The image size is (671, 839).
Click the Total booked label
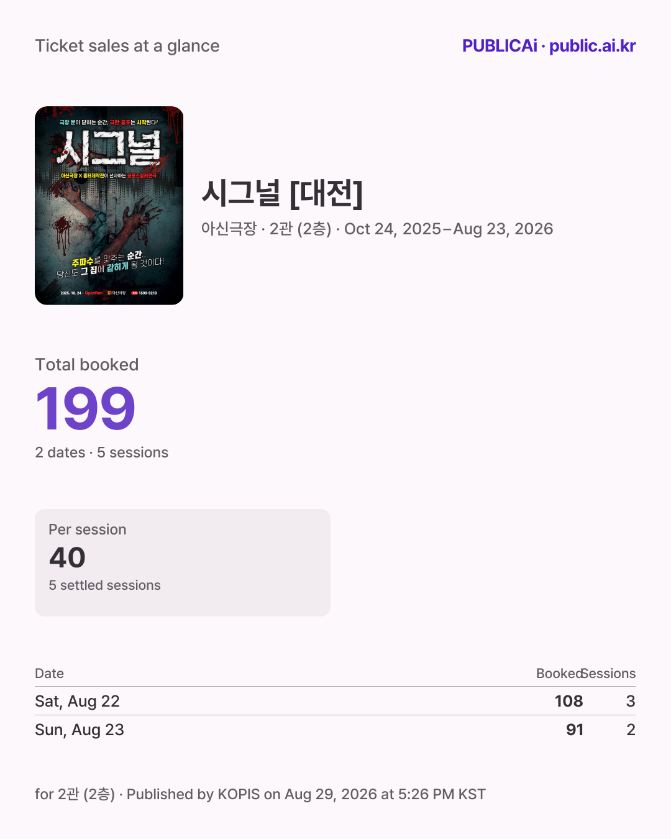[87, 365]
